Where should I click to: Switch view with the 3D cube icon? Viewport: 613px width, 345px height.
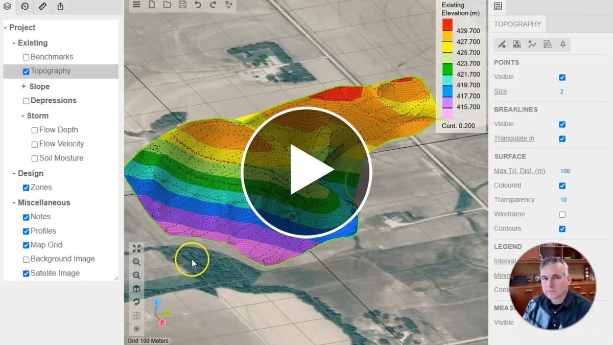[136, 289]
